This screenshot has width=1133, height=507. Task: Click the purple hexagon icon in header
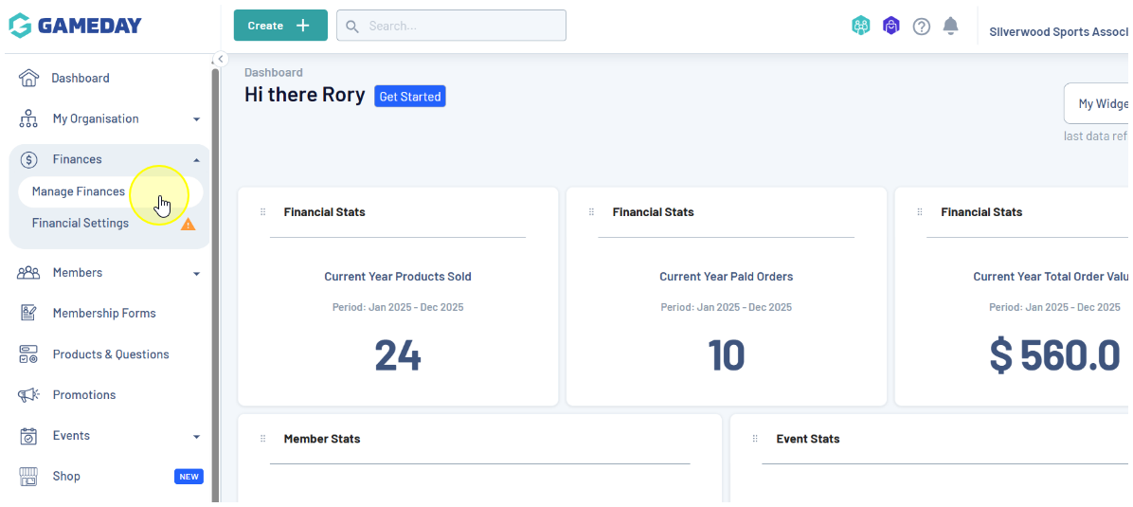click(x=890, y=27)
